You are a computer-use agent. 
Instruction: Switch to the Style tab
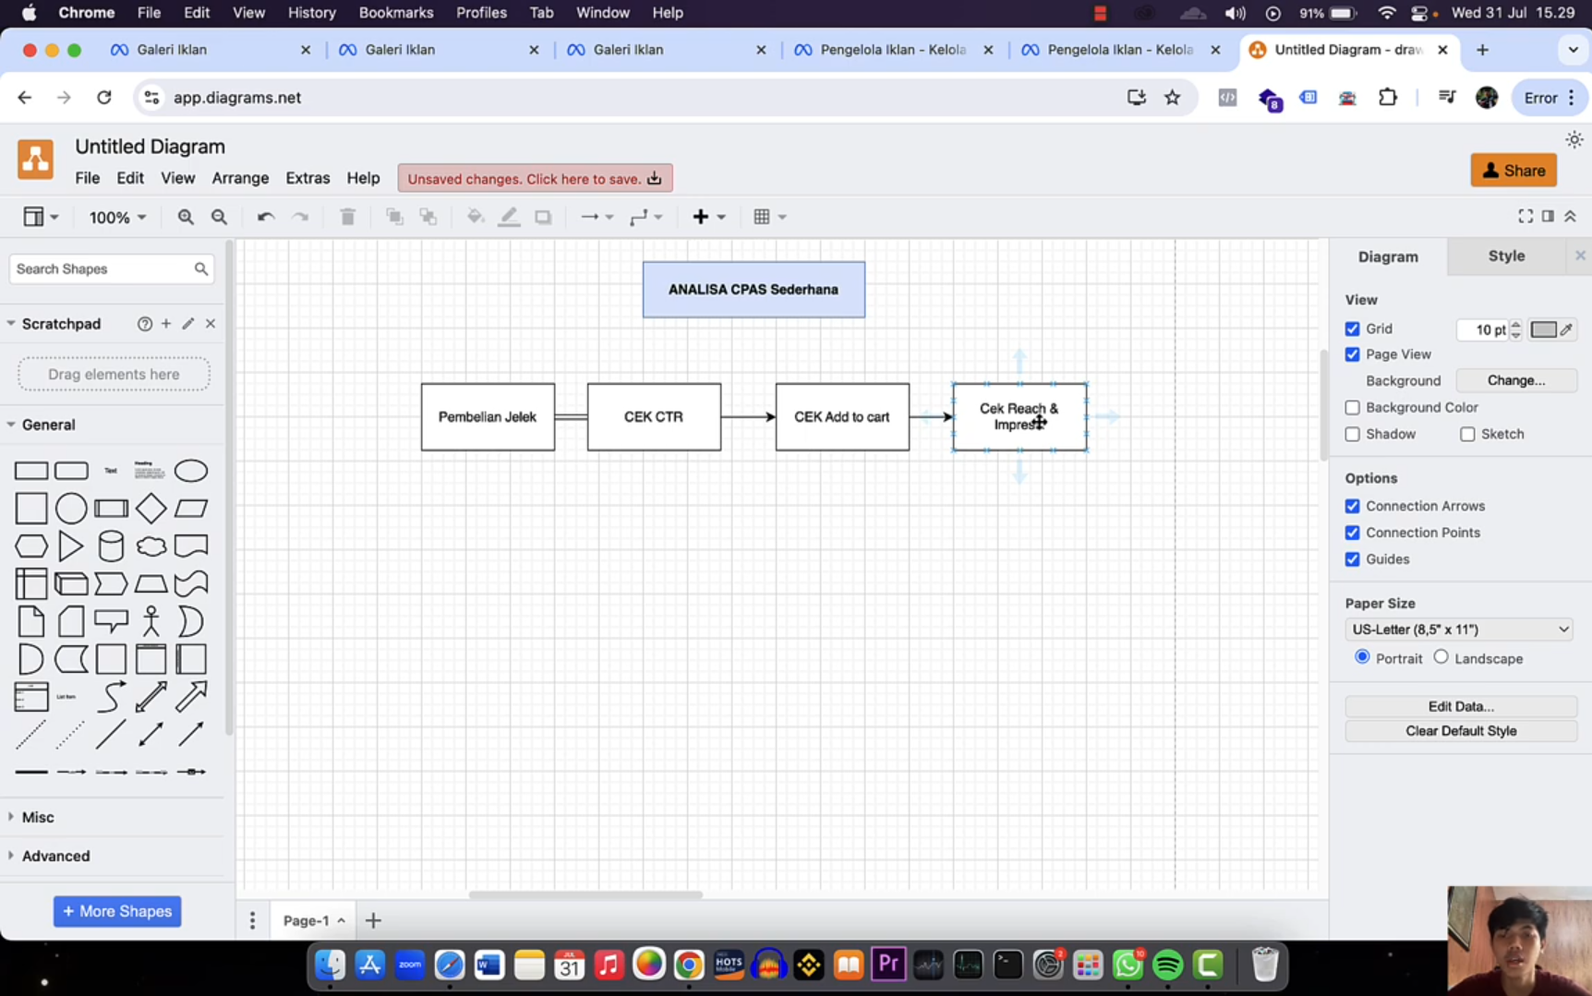(x=1506, y=256)
